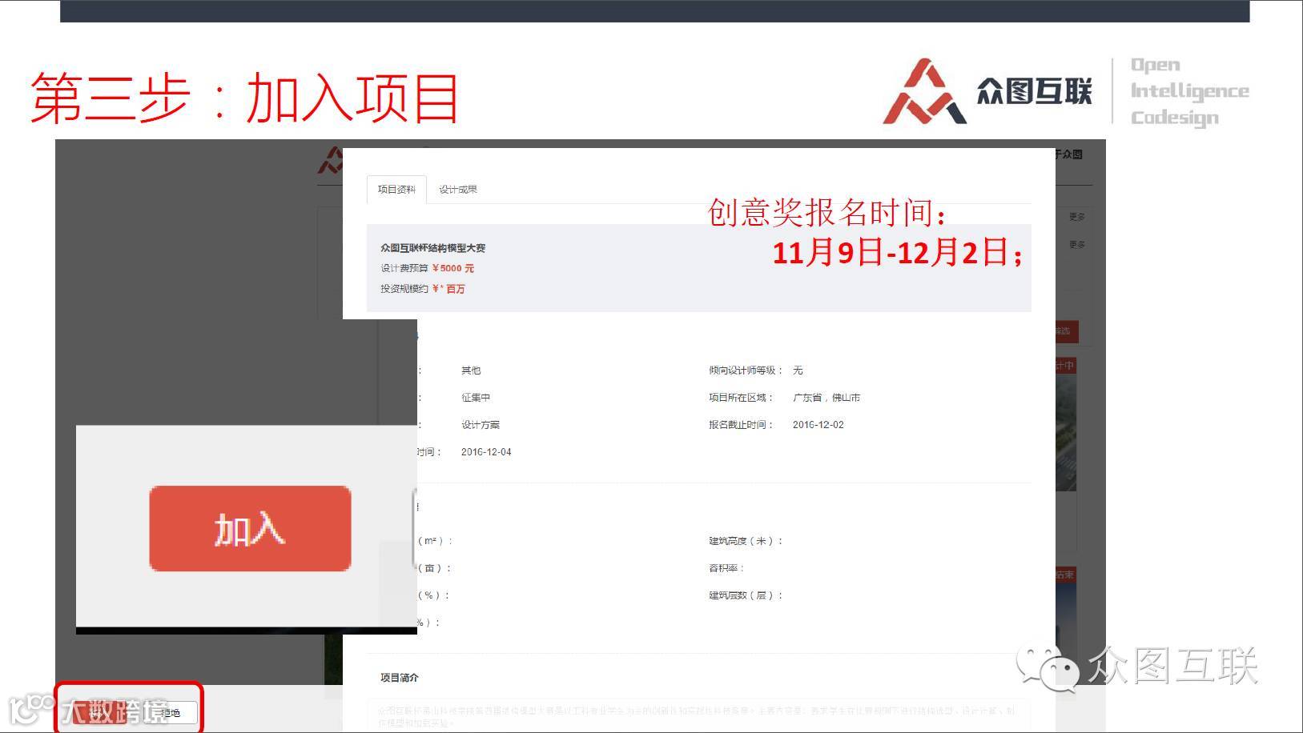Click the large red 加入 button
This screenshot has width=1303, height=733.
[x=250, y=528]
